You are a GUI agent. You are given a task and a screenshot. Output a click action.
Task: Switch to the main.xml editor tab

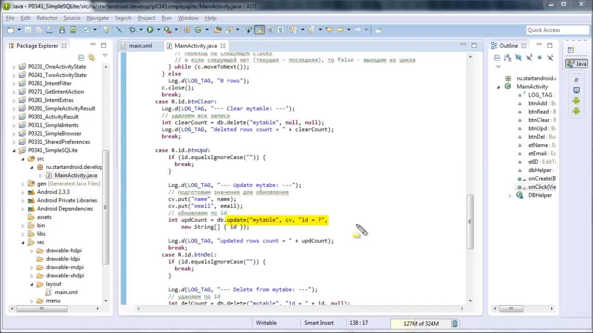pyautogui.click(x=140, y=46)
